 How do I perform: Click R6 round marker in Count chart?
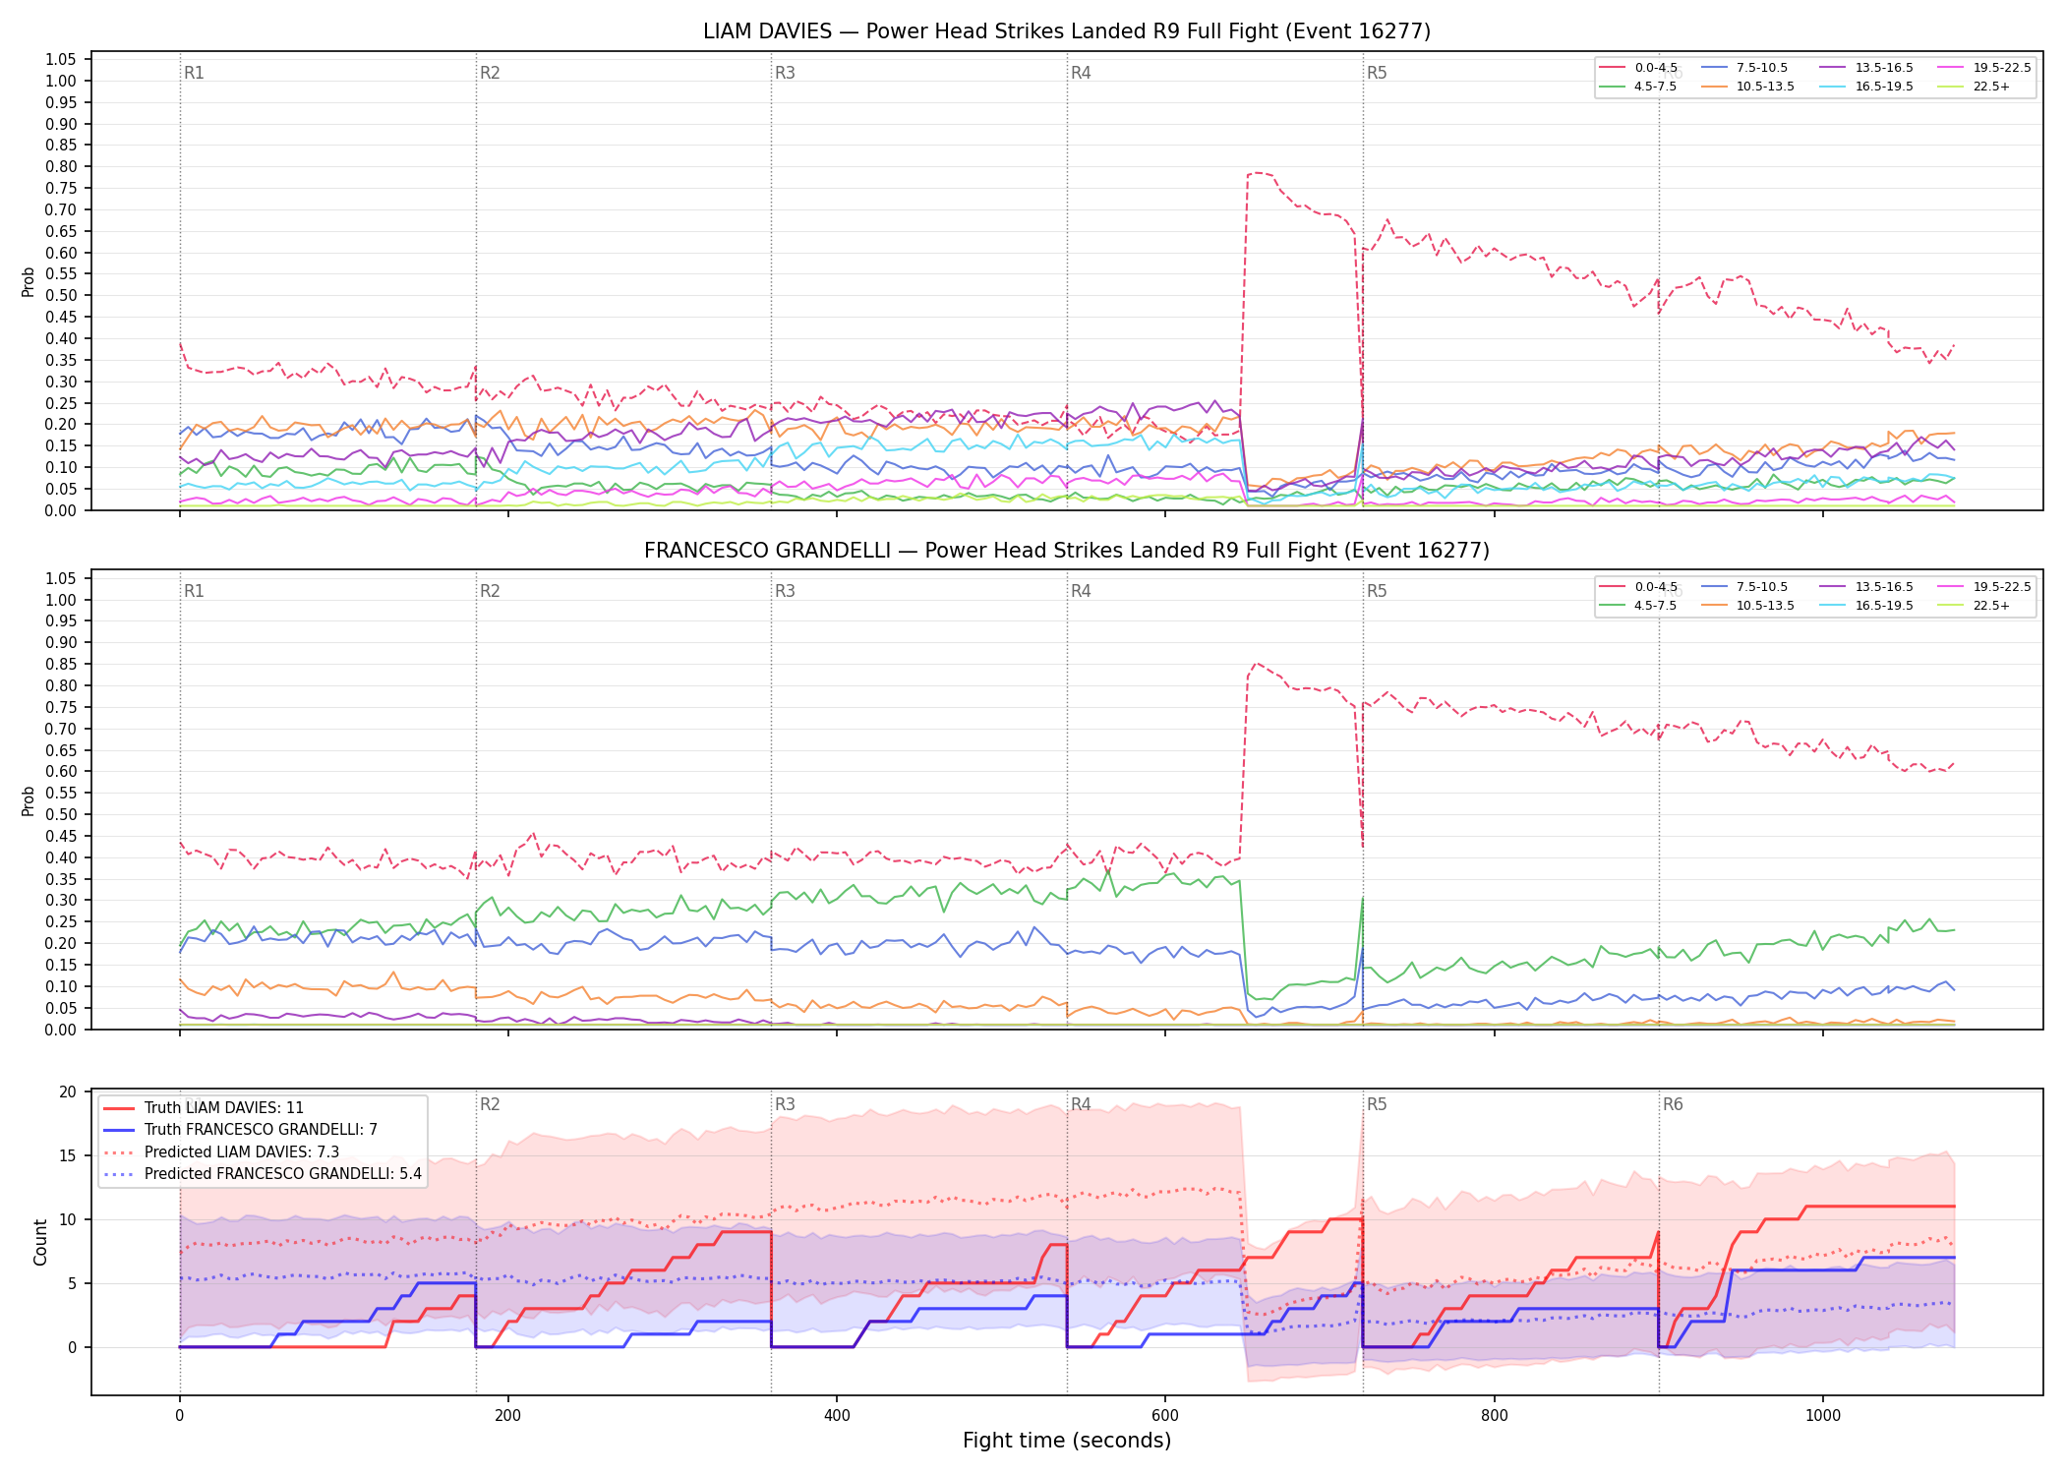(x=1673, y=1104)
